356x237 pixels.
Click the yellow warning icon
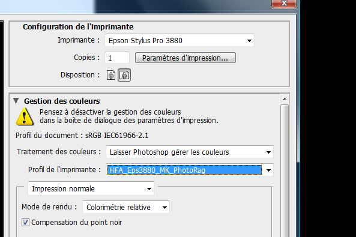tap(25, 116)
